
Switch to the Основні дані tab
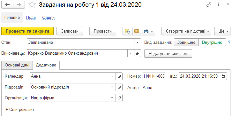[17, 65]
